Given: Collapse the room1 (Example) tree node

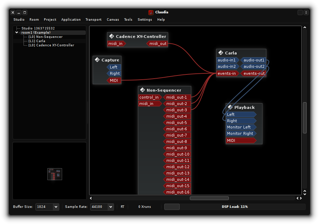Looking at the screenshot, I should coord(16,32).
